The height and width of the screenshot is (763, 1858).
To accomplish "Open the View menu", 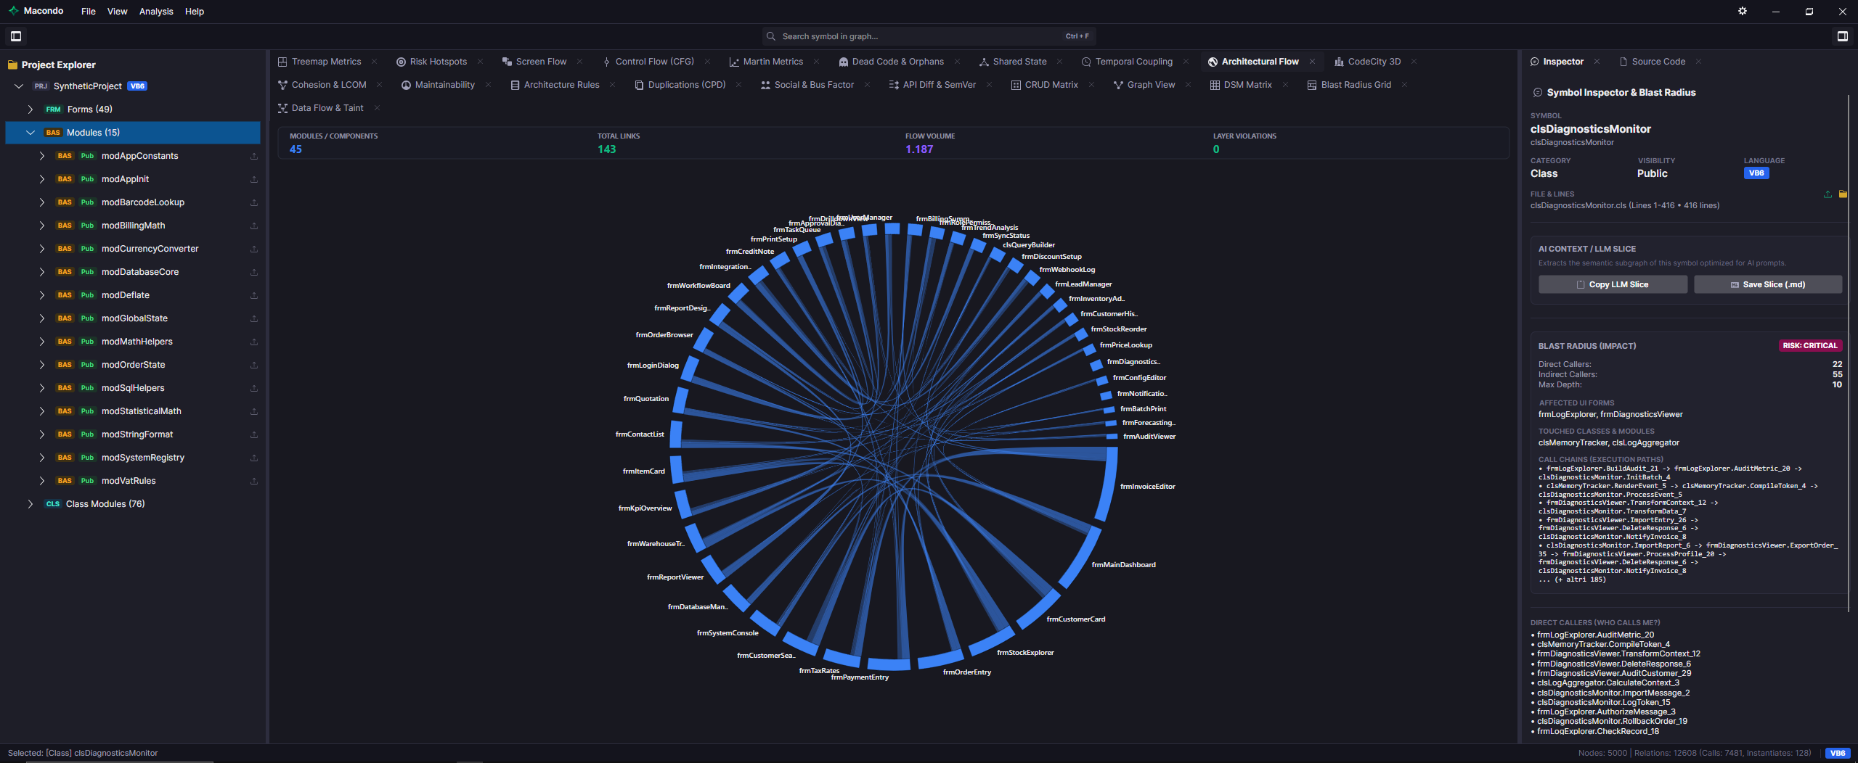I will (117, 12).
